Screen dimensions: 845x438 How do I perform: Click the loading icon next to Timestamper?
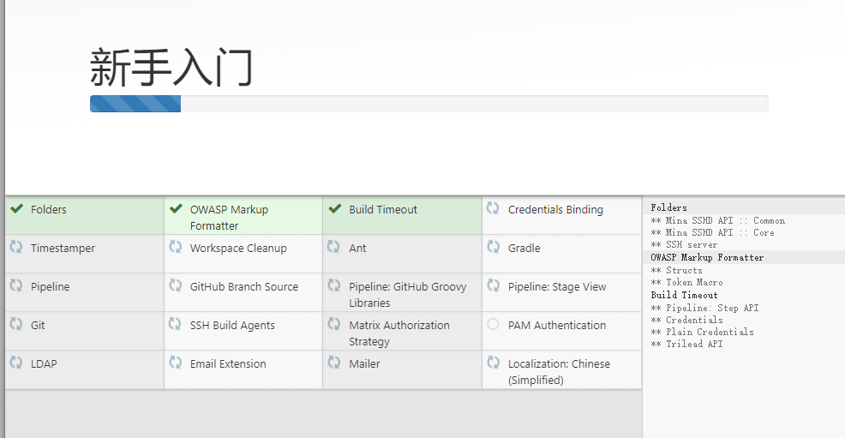(x=16, y=247)
